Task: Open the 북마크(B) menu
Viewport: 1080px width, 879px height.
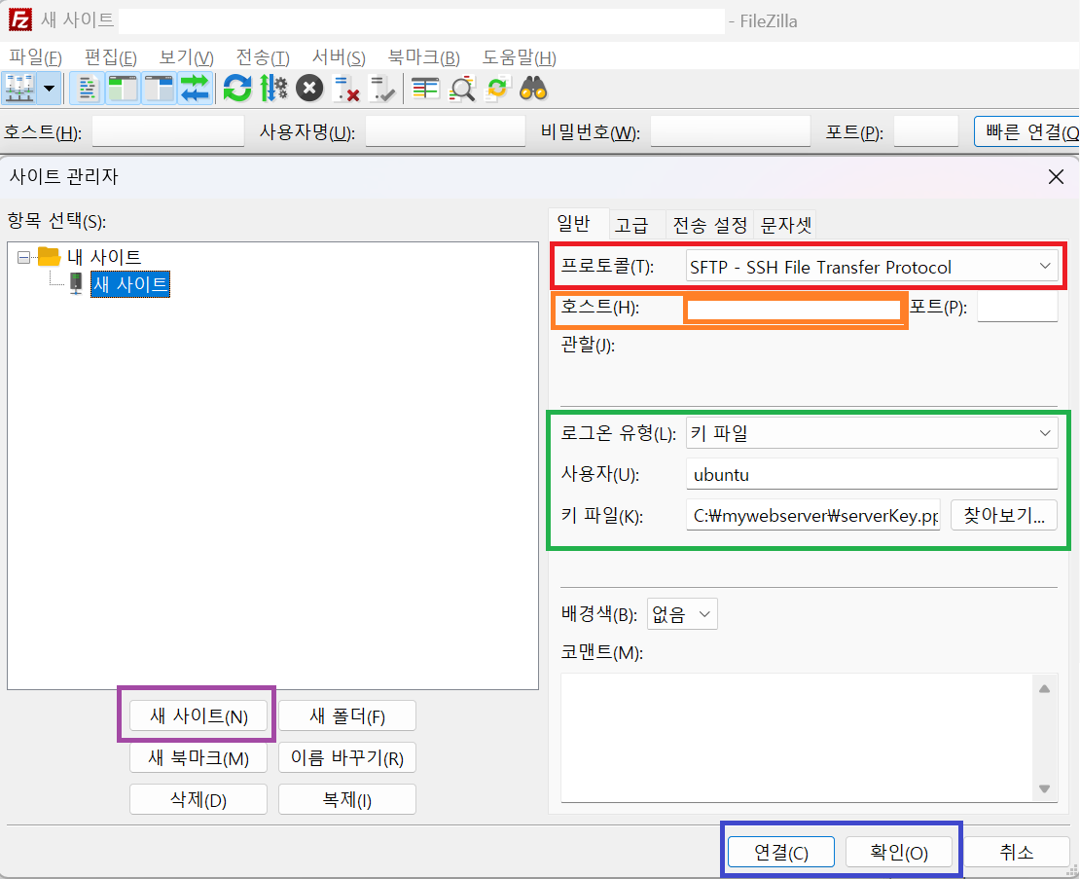Action: pyautogui.click(x=423, y=57)
